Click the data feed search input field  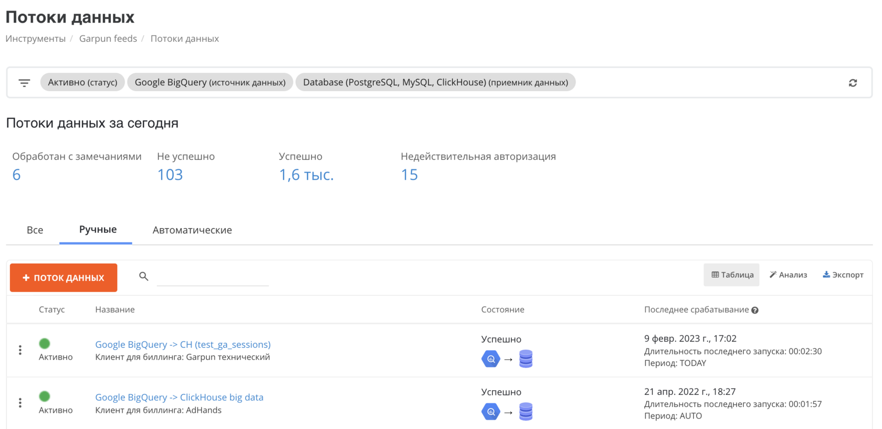pos(213,277)
